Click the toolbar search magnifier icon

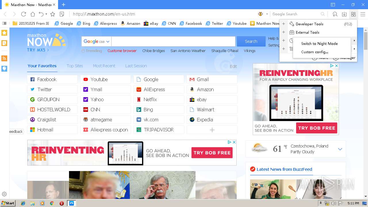click(x=323, y=14)
